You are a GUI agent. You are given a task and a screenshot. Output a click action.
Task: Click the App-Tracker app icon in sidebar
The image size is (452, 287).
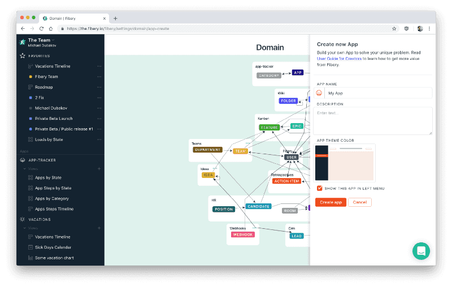[23, 160]
